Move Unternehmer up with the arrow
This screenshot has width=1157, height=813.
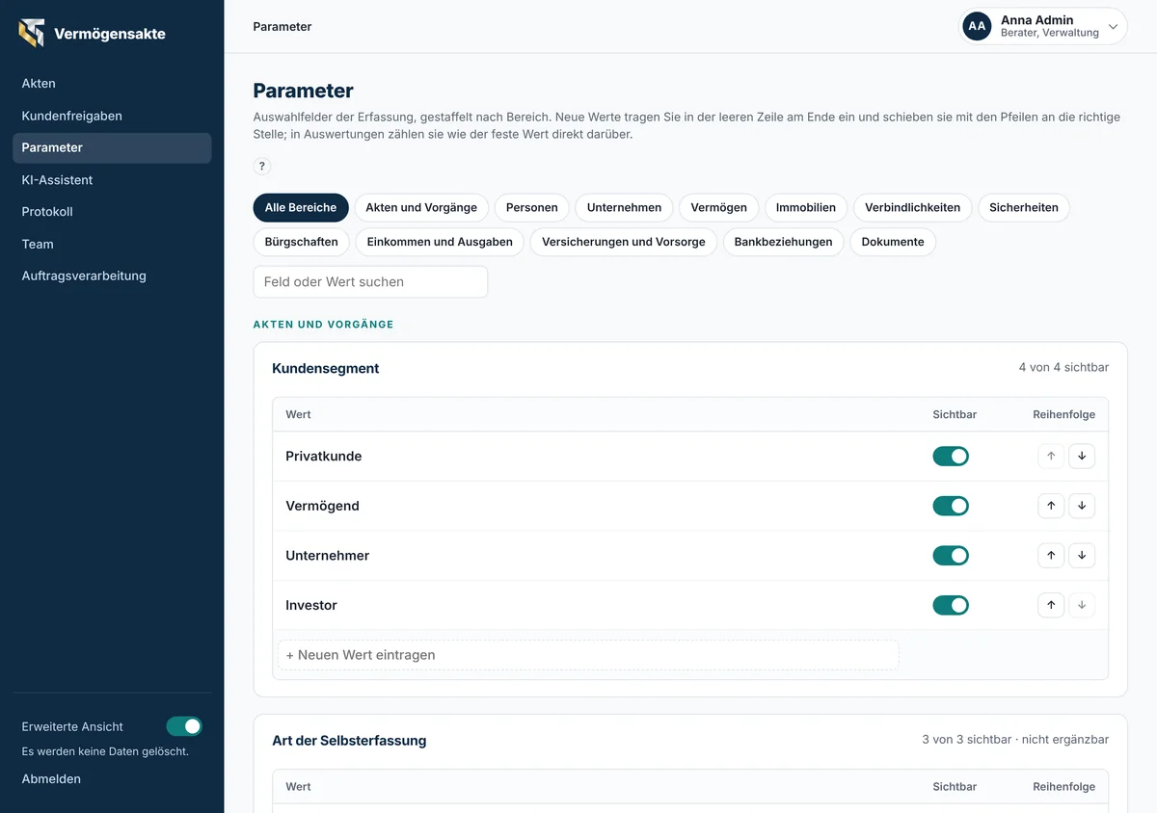[1051, 556]
